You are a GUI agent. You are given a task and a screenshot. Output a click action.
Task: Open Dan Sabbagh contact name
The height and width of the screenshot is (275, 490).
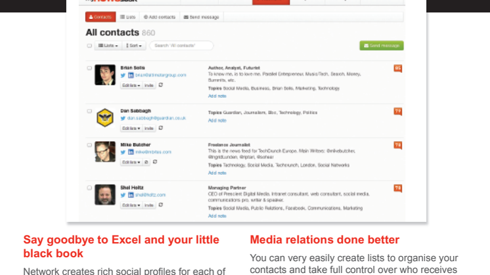135,111
